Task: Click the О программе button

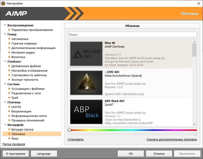Action: (x=16, y=154)
